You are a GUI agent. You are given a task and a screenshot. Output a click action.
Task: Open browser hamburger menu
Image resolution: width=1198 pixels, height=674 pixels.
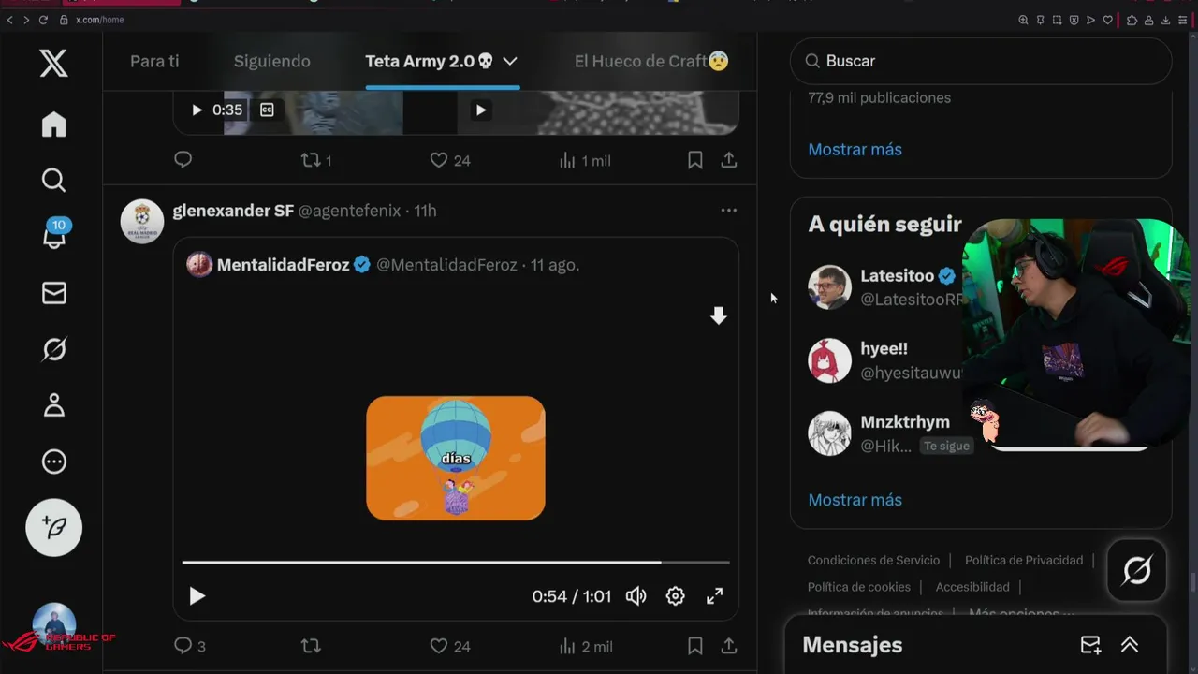click(1183, 20)
